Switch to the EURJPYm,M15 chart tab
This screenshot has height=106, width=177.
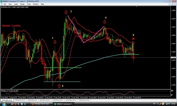[x=45, y=100]
